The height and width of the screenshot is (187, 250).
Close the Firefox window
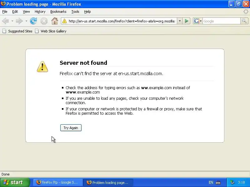pyautogui.click(x=246, y=4)
